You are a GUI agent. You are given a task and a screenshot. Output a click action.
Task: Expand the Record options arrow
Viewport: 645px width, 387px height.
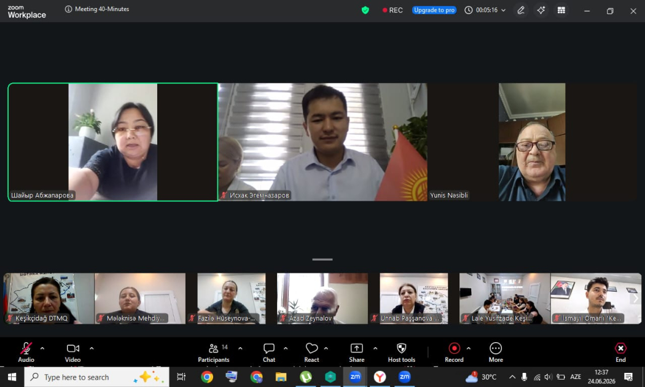[469, 348]
